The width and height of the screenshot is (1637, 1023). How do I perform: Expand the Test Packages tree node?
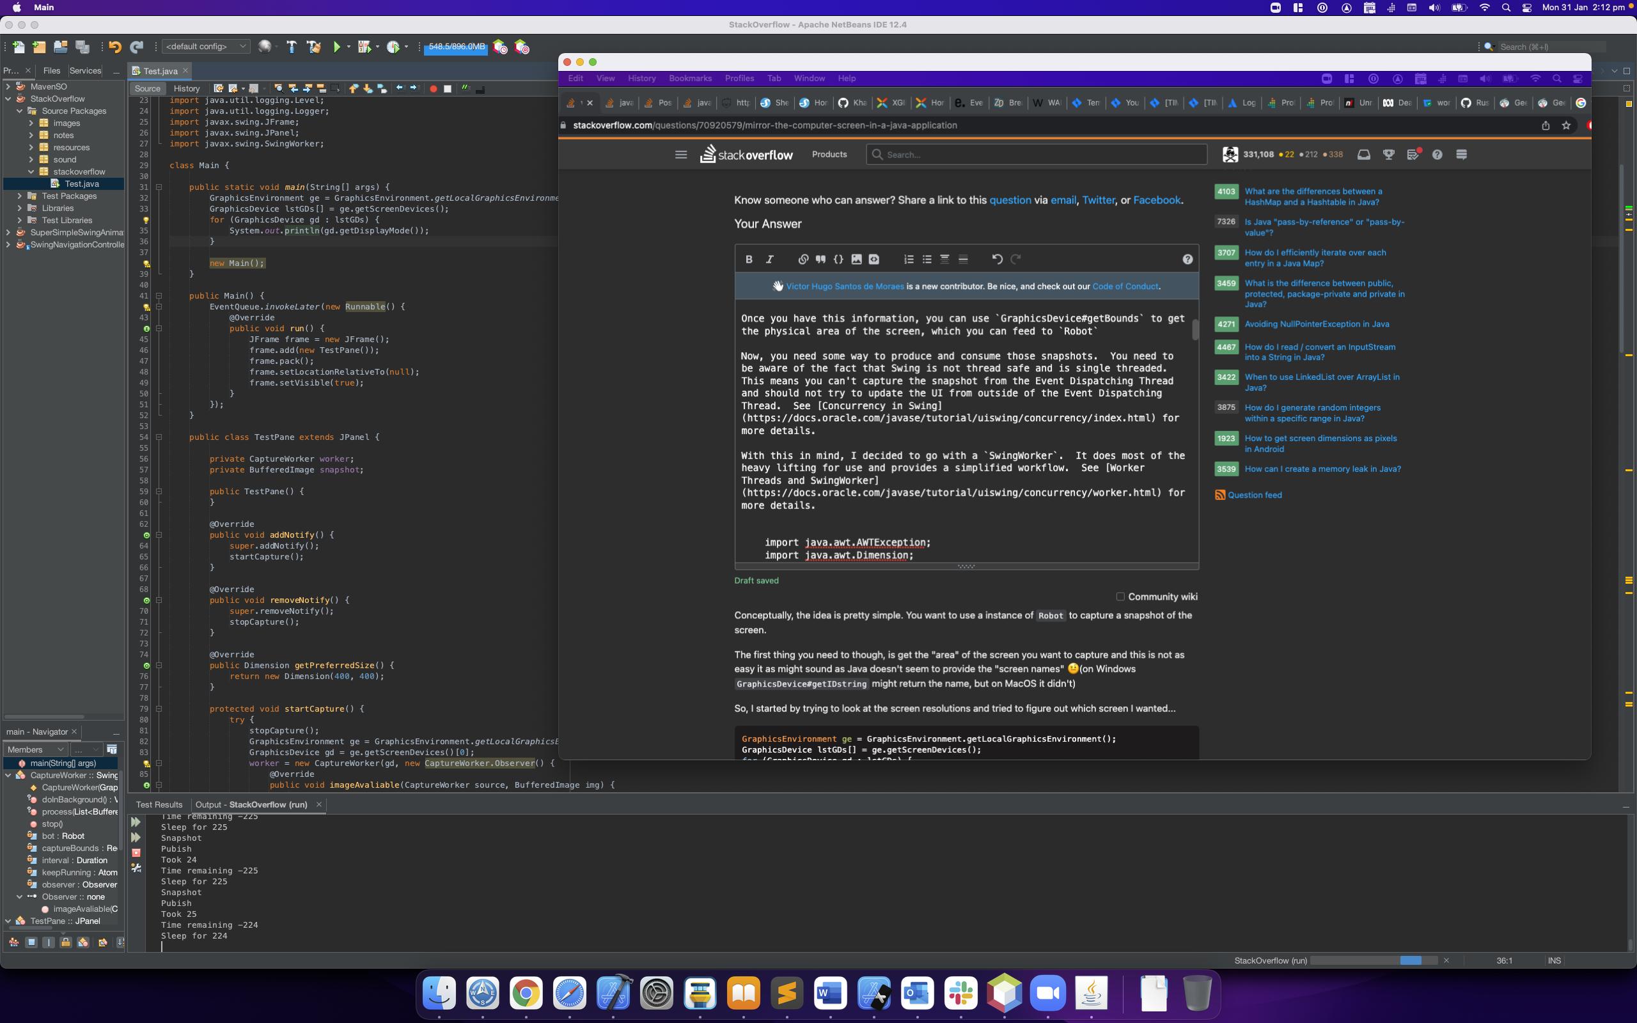[20, 196]
